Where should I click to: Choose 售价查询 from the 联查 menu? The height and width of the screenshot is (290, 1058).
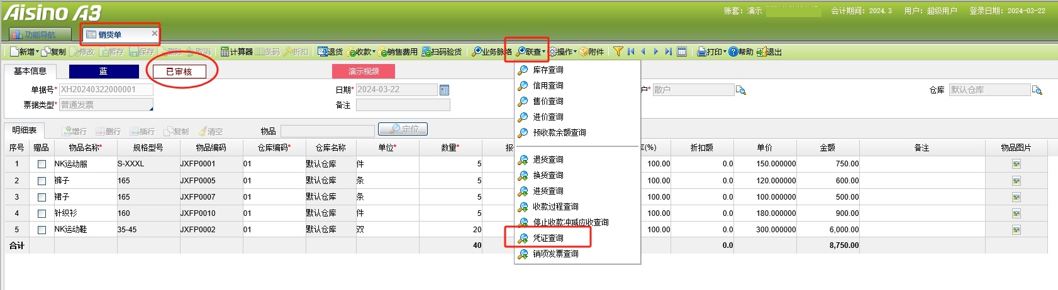pyautogui.click(x=548, y=101)
